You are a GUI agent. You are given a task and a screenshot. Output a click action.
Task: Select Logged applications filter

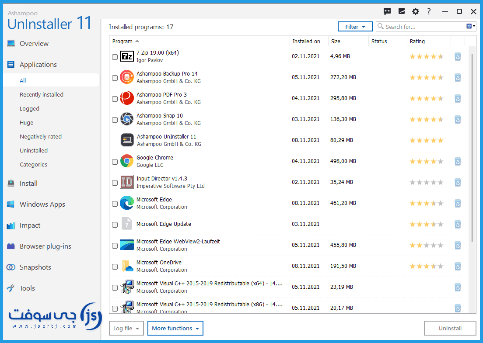30,109
